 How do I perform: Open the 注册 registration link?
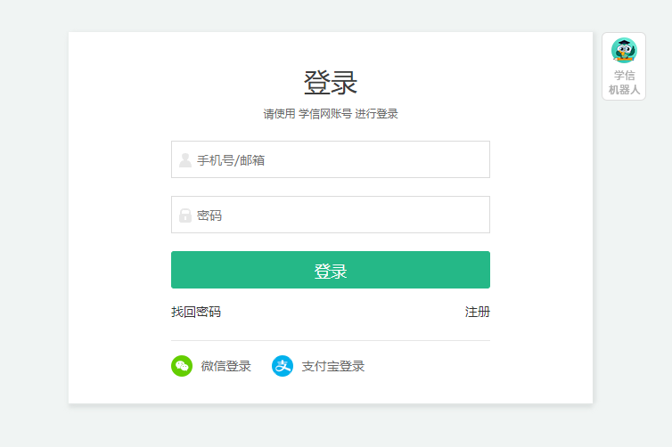pos(478,312)
